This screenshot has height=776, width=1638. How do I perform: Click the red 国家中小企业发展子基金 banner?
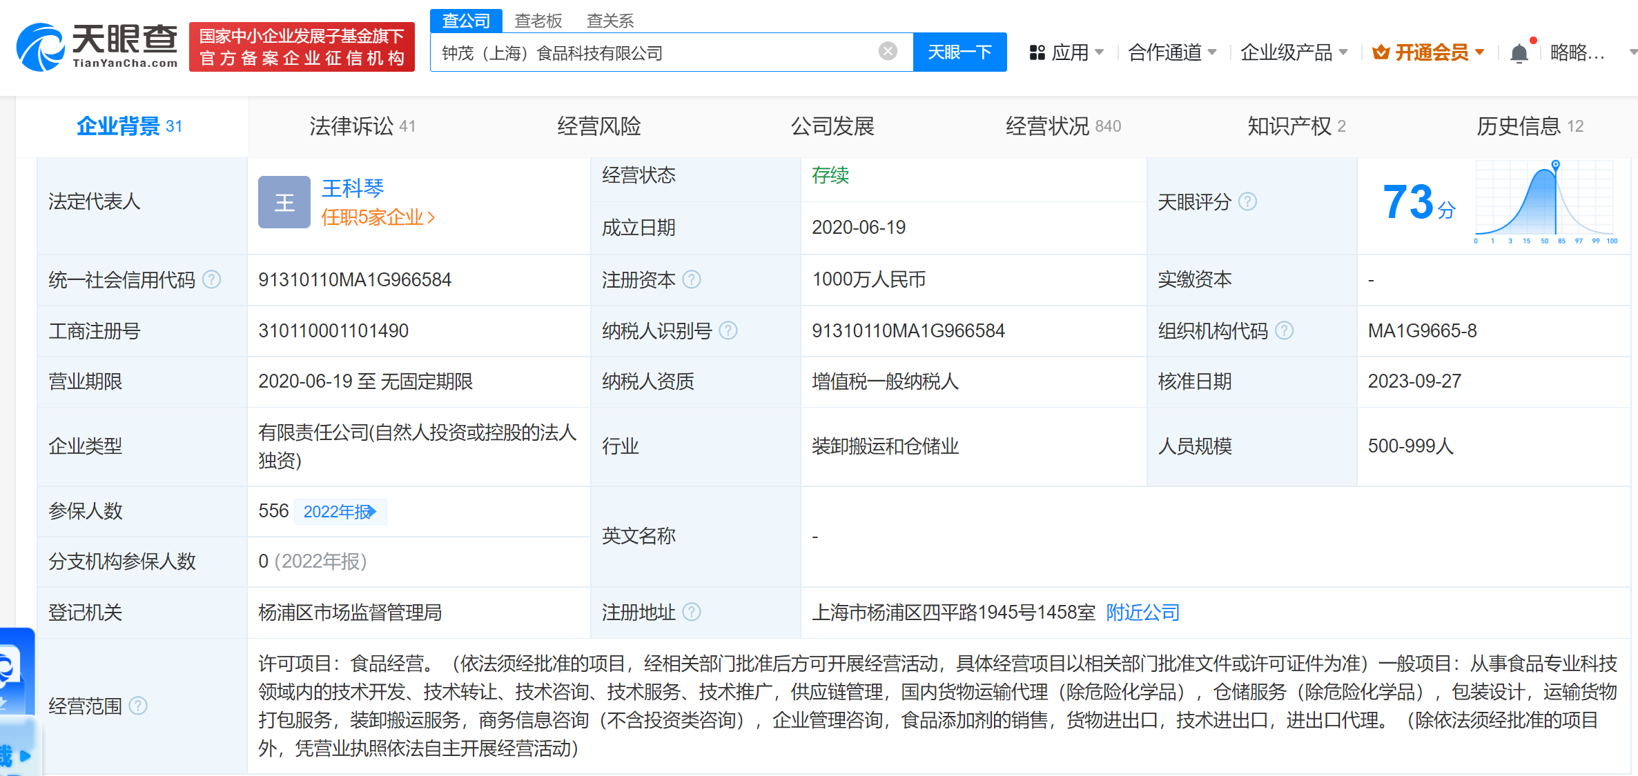302,47
